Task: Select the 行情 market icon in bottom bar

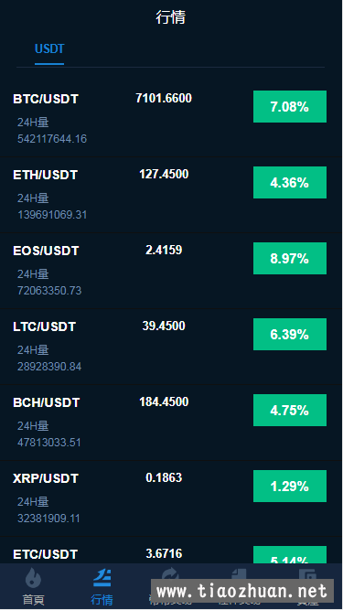Action: pyautogui.click(x=102, y=578)
